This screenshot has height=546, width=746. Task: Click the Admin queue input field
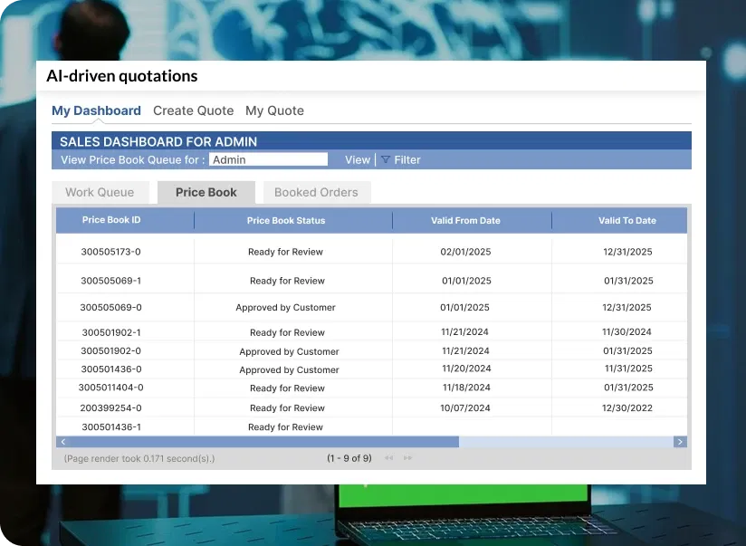268,160
